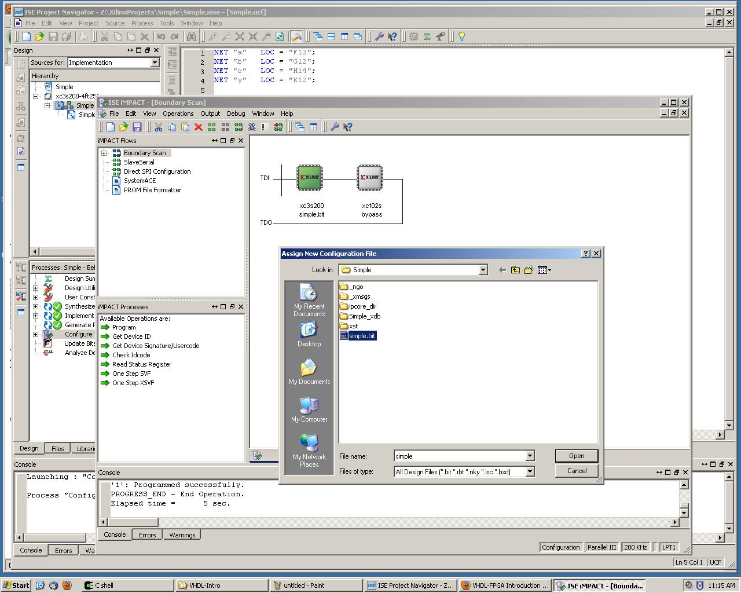Switch to C shell taskbar button
The width and height of the screenshot is (741, 593).
(x=128, y=585)
